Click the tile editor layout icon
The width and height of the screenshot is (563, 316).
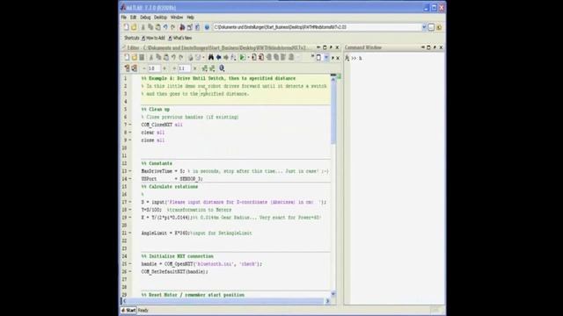[318, 57]
